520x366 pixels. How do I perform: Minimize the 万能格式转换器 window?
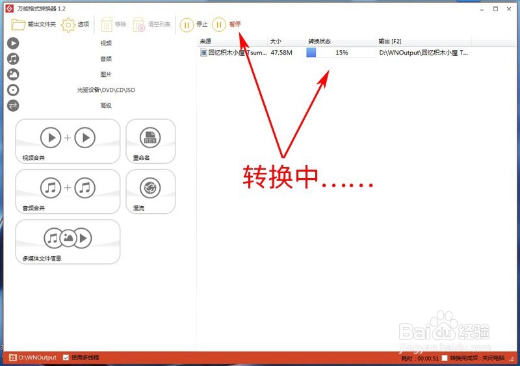pyautogui.click(x=482, y=9)
